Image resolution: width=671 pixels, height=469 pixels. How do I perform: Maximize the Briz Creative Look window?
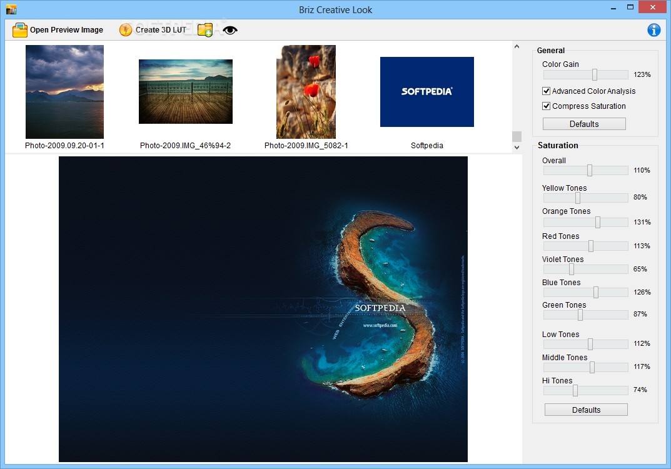click(x=630, y=8)
